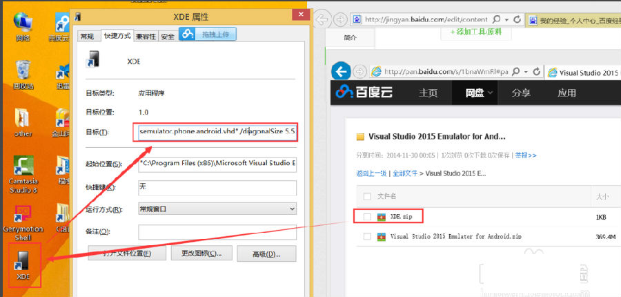The width and height of the screenshot is (621, 297).
Task: Refresh the pan.baidu.com page
Action: point(537,71)
